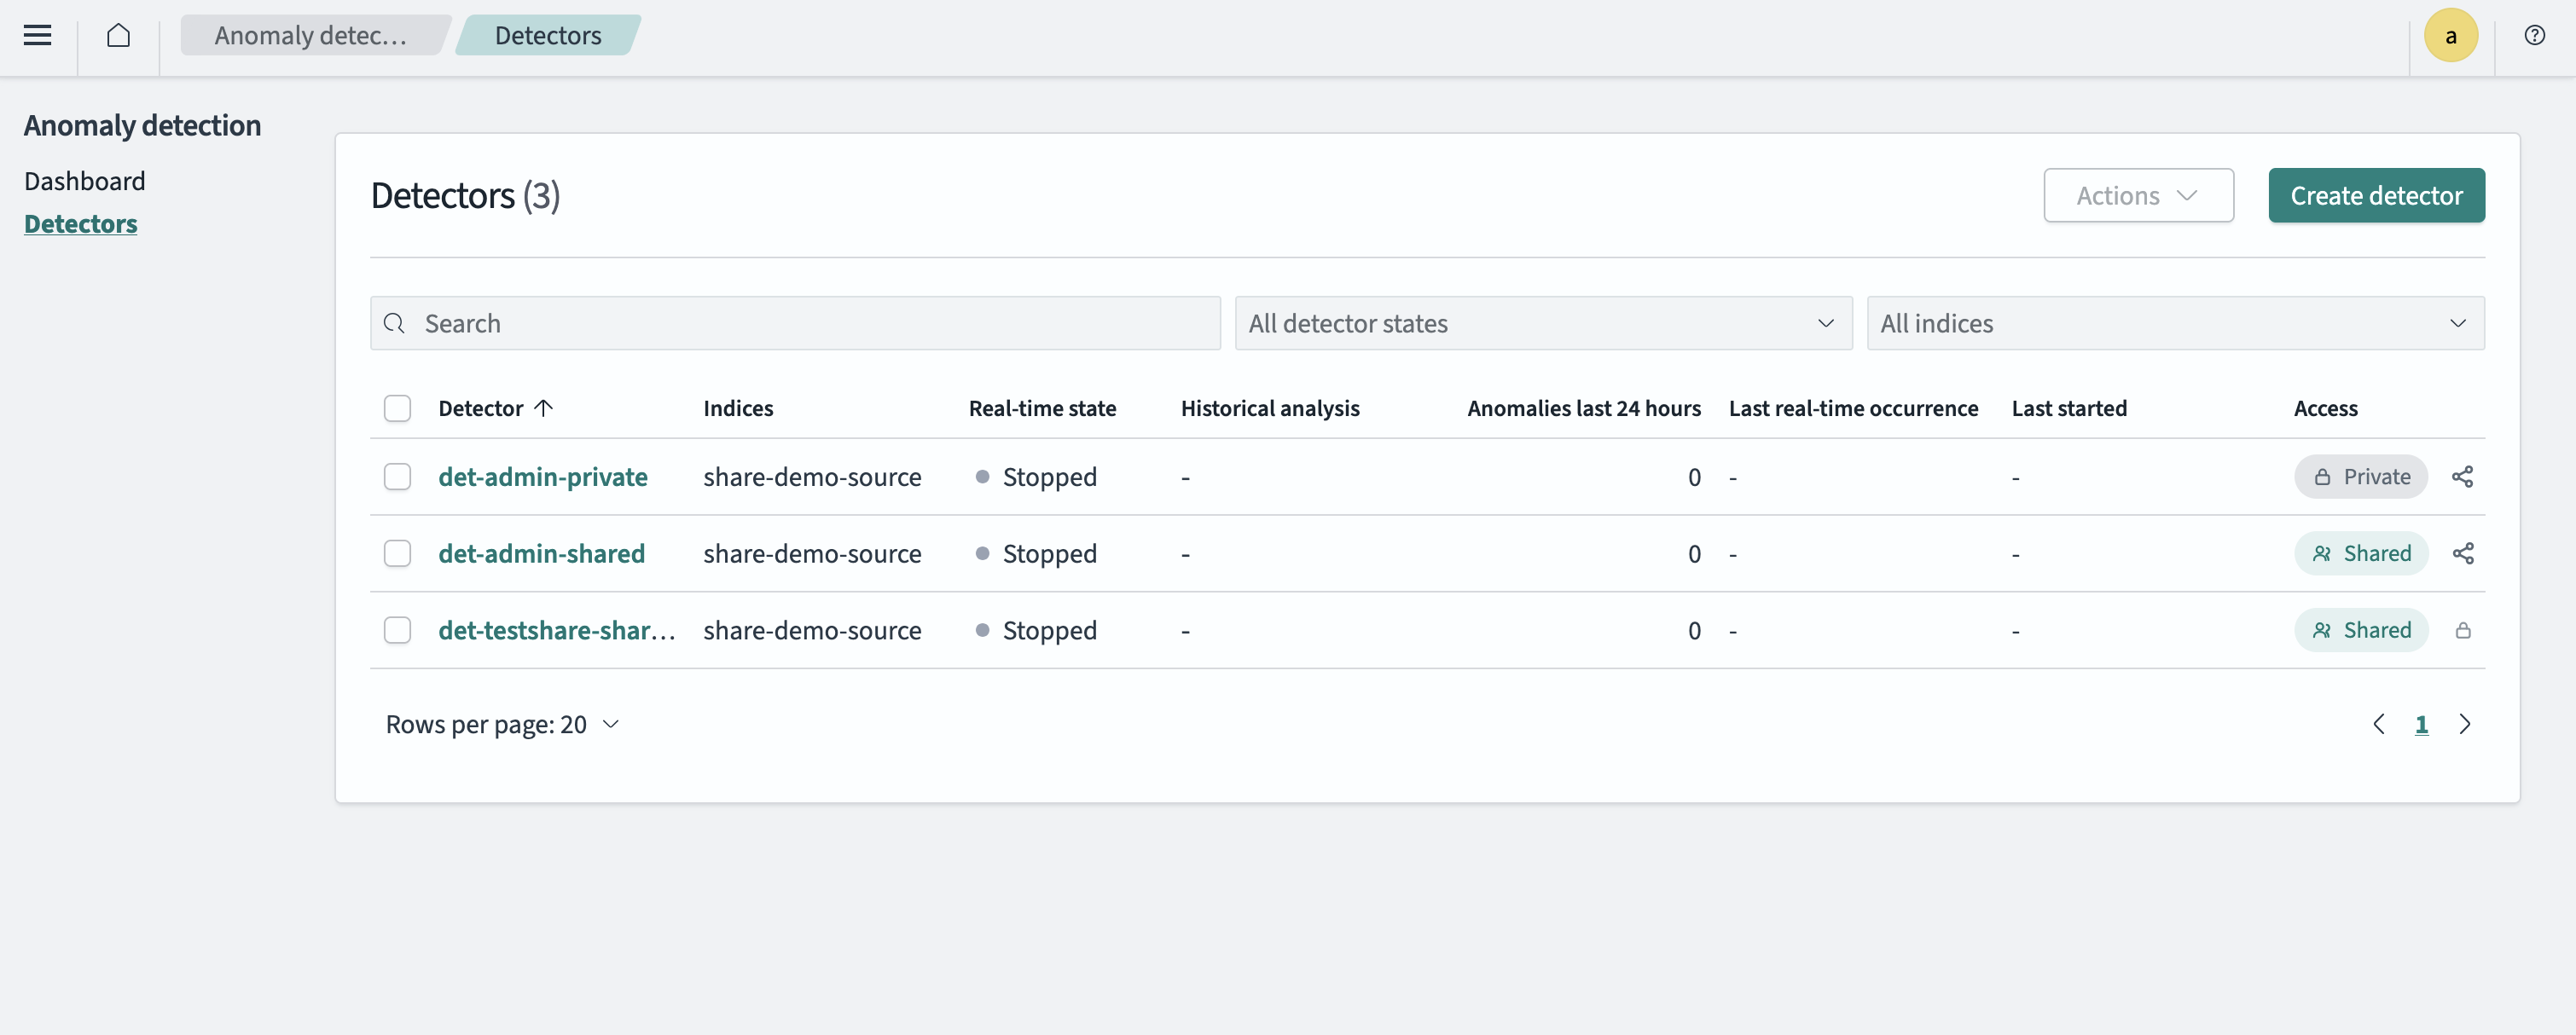Image resolution: width=2576 pixels, height=1035 pixels.
Task: Open the help question mark icon
Action: (2534, 36)
